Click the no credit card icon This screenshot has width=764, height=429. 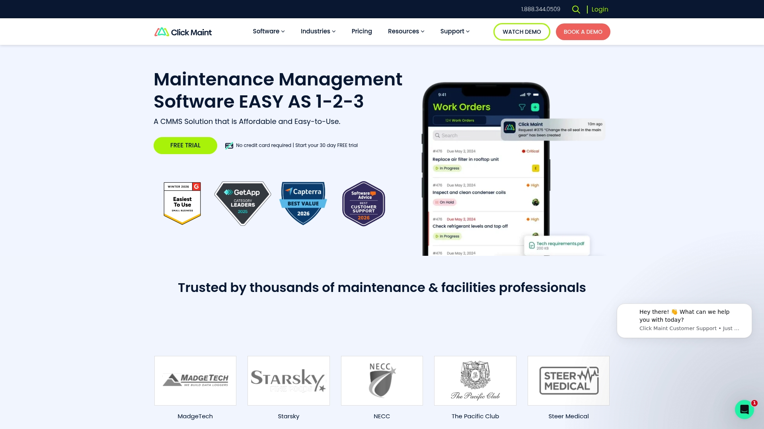tap(229, 146)
